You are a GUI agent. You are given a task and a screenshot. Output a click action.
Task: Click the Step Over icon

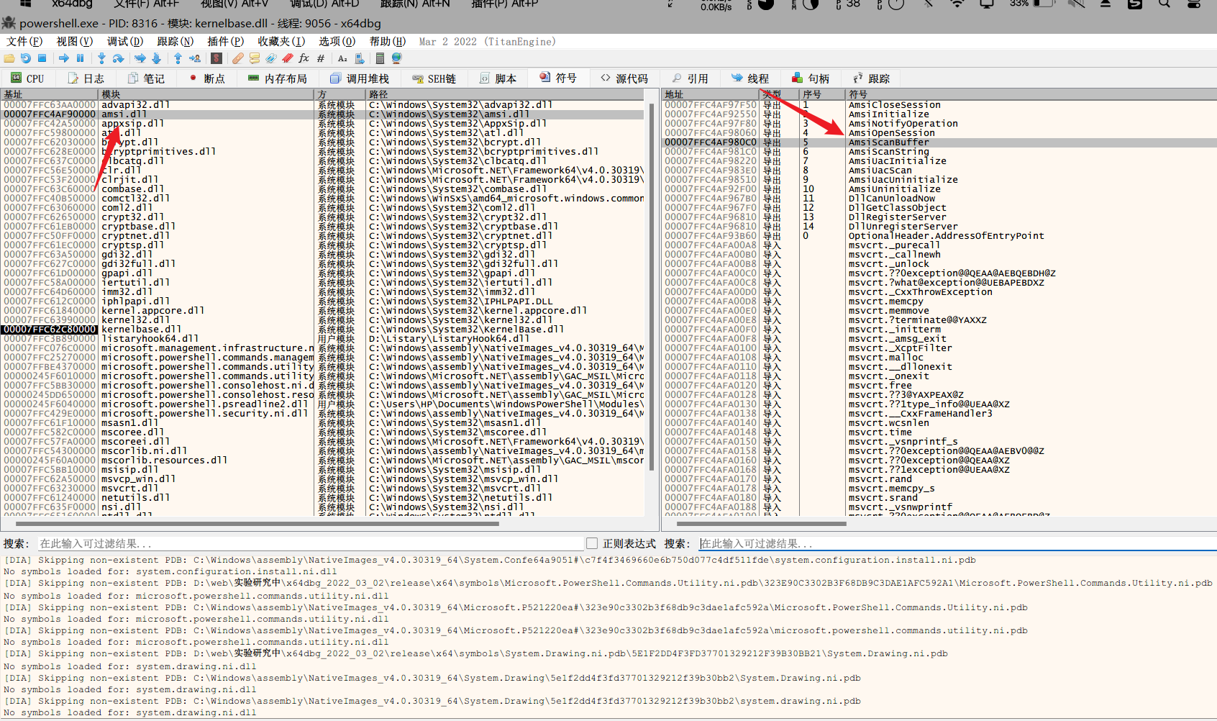(118, 58)
